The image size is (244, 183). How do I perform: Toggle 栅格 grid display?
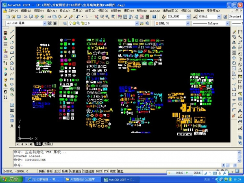coord(49,171)
